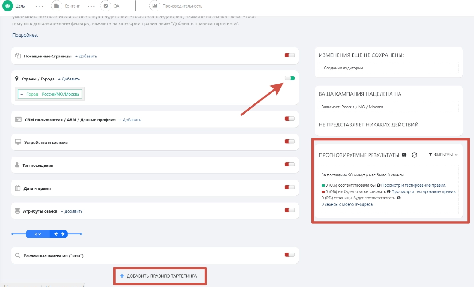Click the left arrow in the blue connector

click(x=56, y=234)
